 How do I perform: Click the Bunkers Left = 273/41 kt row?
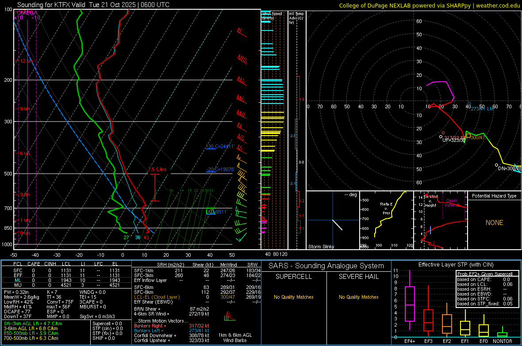[x=172, y=331]
